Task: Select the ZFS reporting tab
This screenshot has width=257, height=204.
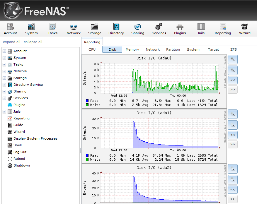Action: click(x=233, y=49)
